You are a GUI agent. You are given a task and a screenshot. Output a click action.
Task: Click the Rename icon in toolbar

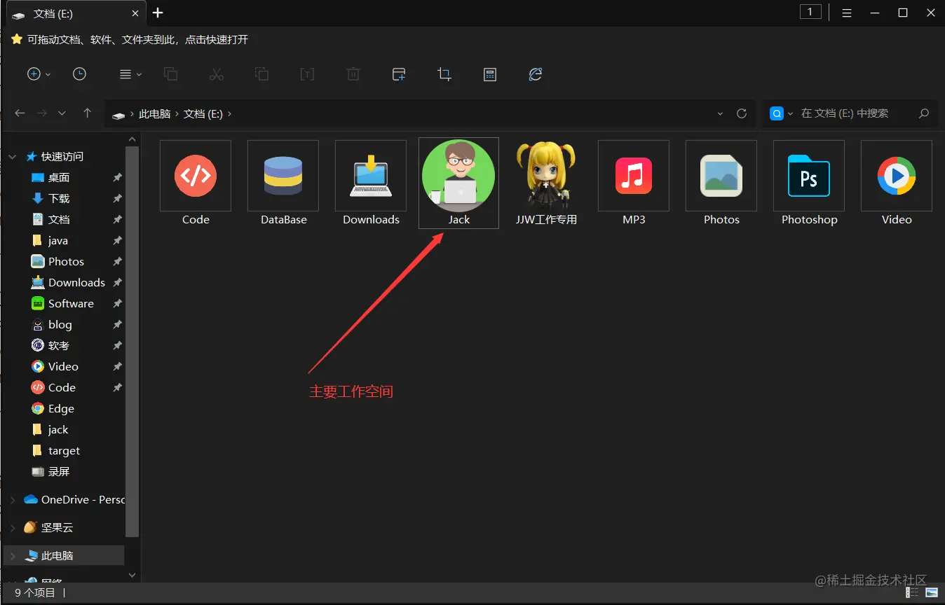click(307, 74)
